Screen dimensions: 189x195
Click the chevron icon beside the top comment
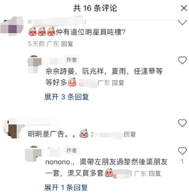pyautogui.click(x=182, y=22)
